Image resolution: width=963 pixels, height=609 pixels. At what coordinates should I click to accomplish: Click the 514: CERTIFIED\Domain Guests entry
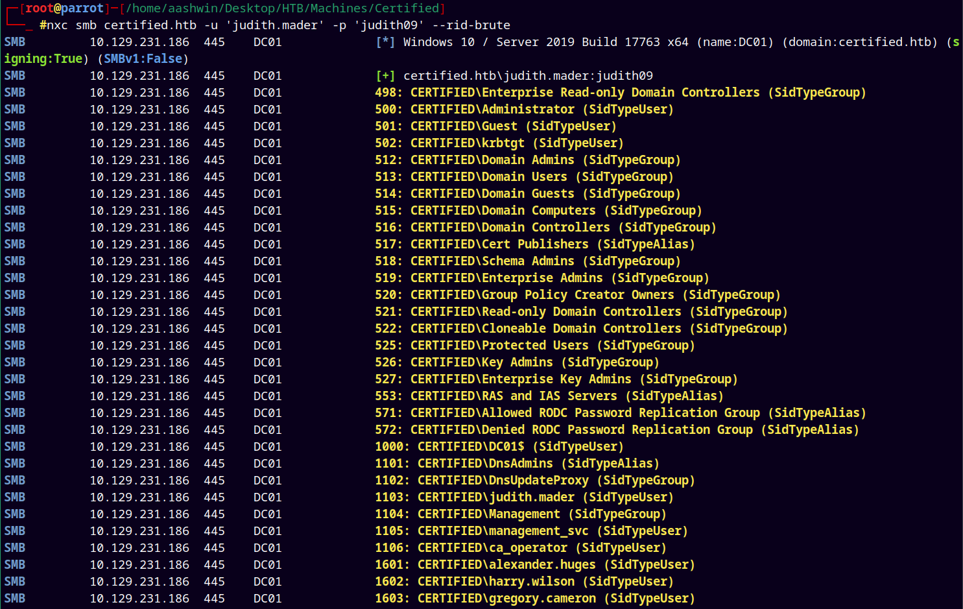(x=528, y=194)
